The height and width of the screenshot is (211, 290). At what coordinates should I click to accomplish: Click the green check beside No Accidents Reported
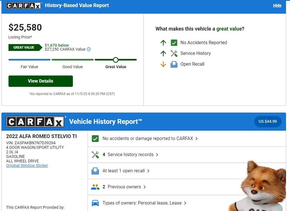(174, 43)
